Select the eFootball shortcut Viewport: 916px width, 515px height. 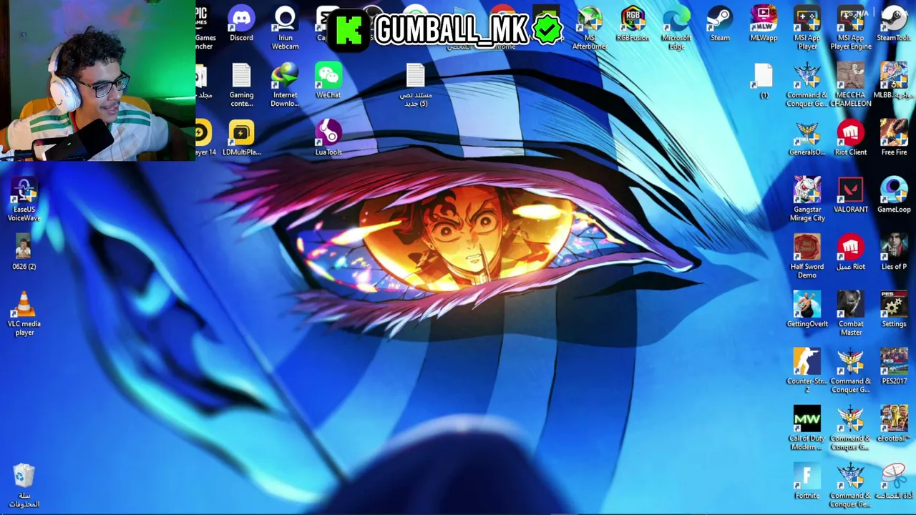coord(894,424)
